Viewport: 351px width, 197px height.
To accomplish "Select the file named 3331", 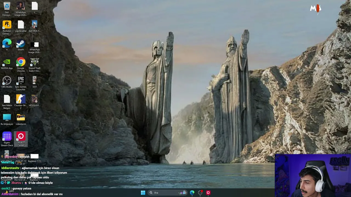I will (x=35, y=82).
